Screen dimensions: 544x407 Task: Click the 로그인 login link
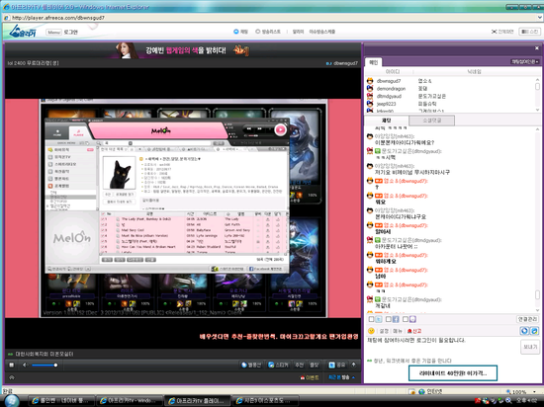(x=71, y=33)
